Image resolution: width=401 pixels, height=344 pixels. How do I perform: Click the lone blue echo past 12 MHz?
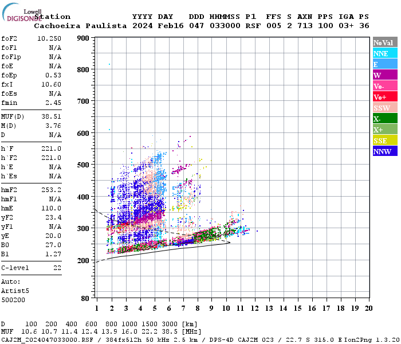(x=257, y=231)
